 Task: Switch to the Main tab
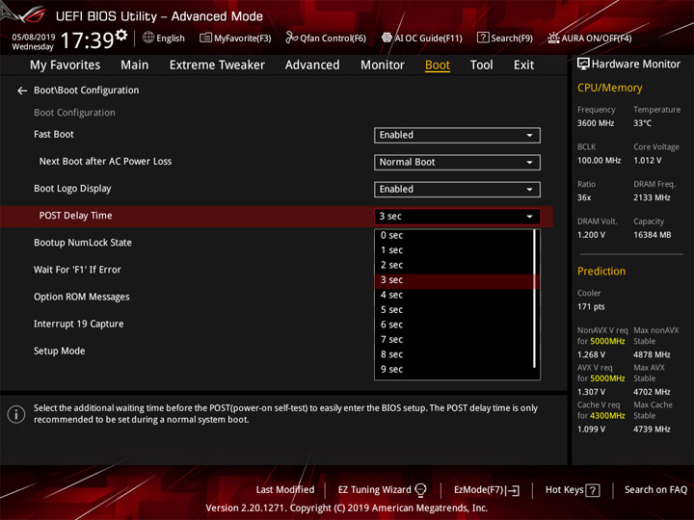135,65
